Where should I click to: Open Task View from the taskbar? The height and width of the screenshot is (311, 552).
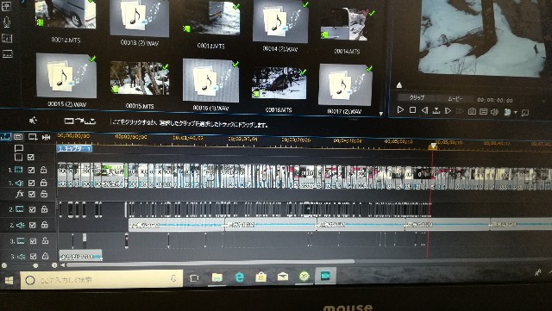tap(194, 278)
